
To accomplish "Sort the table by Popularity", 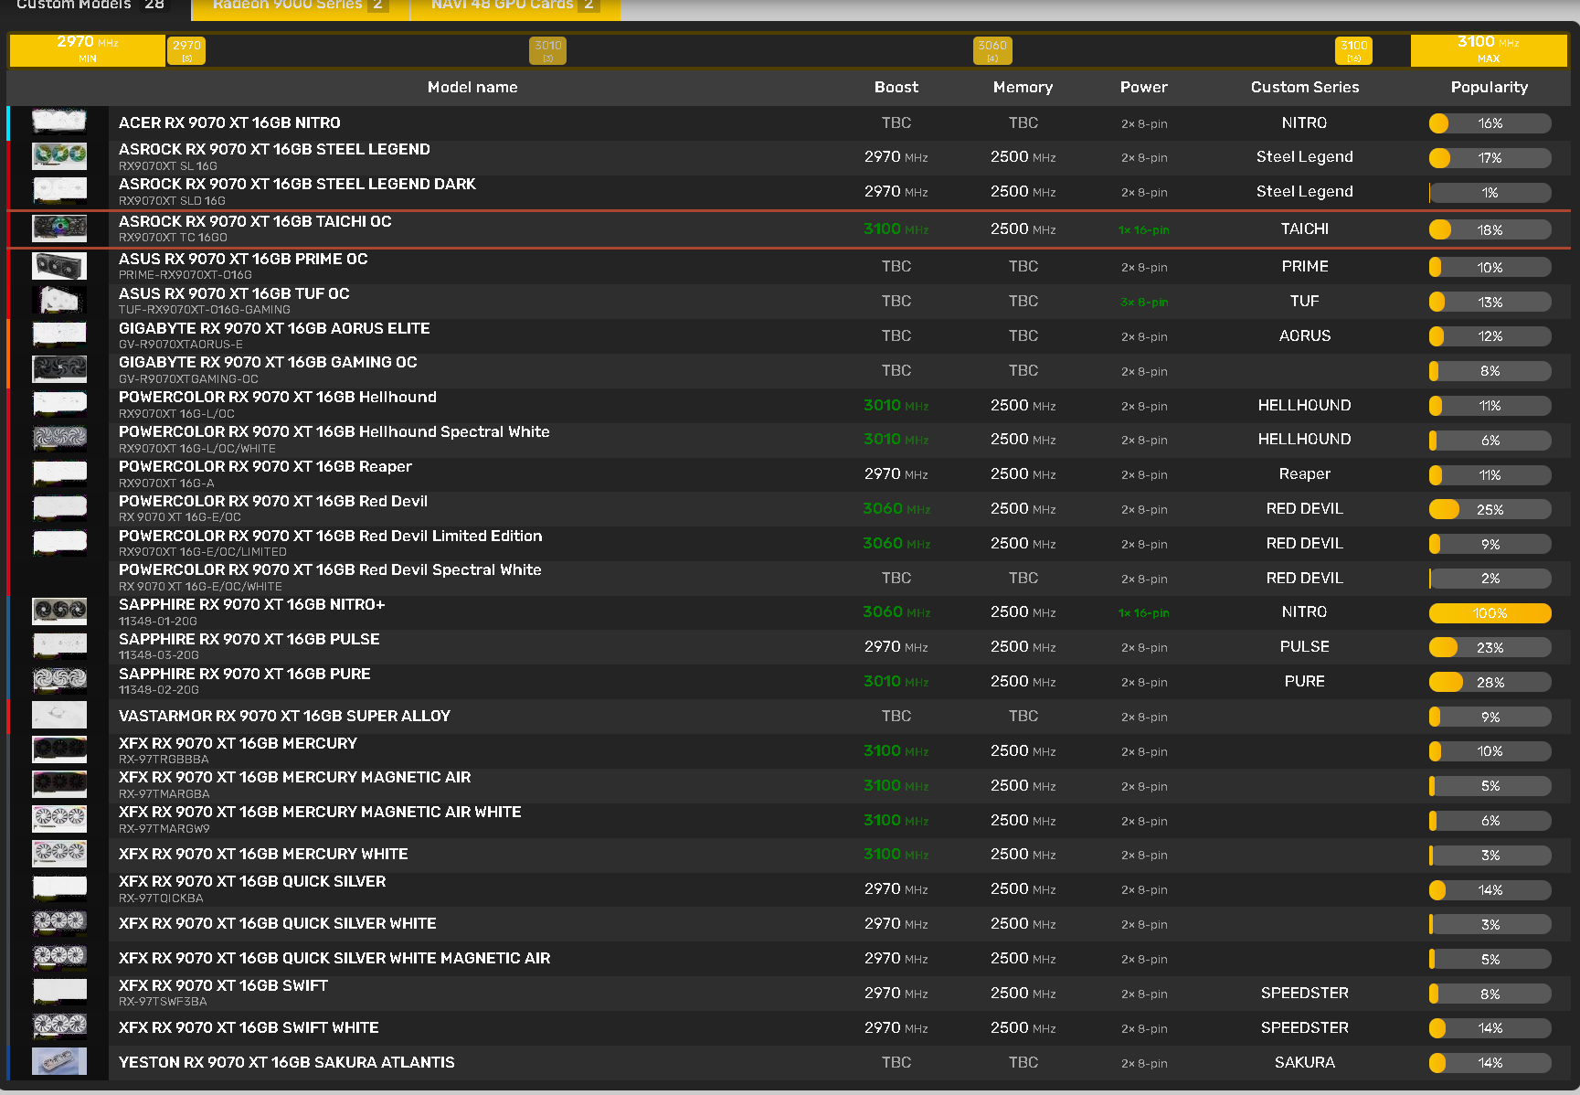I will click(1490, 87).
